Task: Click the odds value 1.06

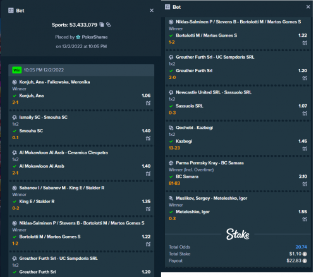Action: (x=146, y=95)
